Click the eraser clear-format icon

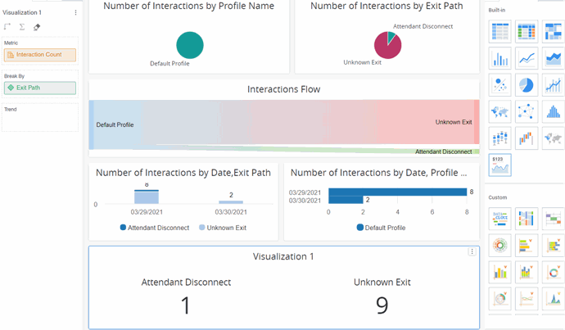tap(37, 27)
